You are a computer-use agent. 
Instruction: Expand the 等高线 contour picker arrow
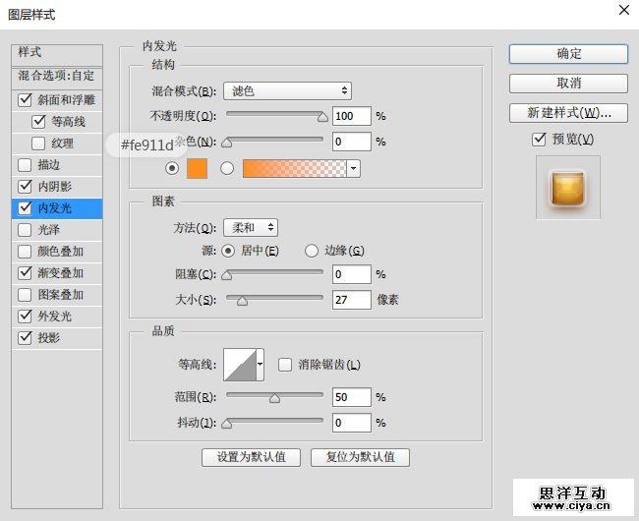tap(260, 365)
